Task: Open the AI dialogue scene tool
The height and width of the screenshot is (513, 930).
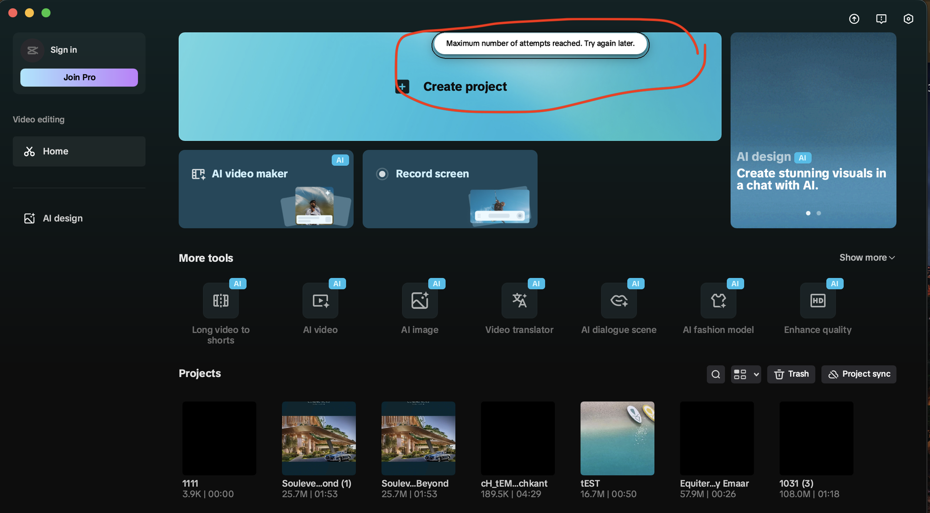Action: 619,300
